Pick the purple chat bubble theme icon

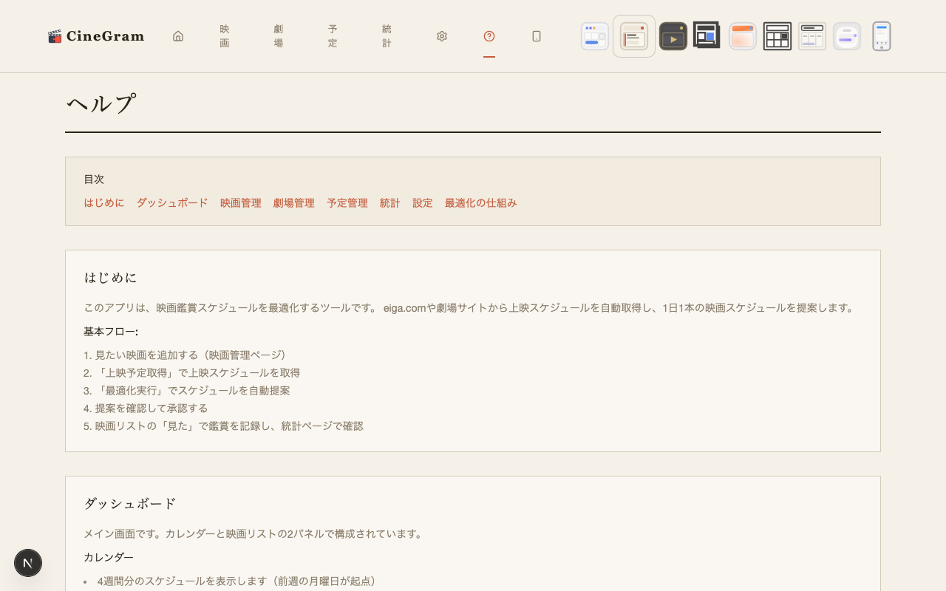click(847, 36)
